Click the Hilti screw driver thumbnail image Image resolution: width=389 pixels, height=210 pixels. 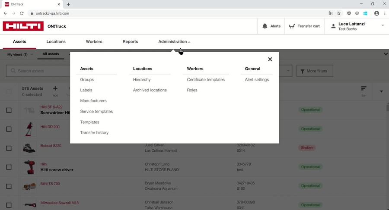tap(29, 167)
